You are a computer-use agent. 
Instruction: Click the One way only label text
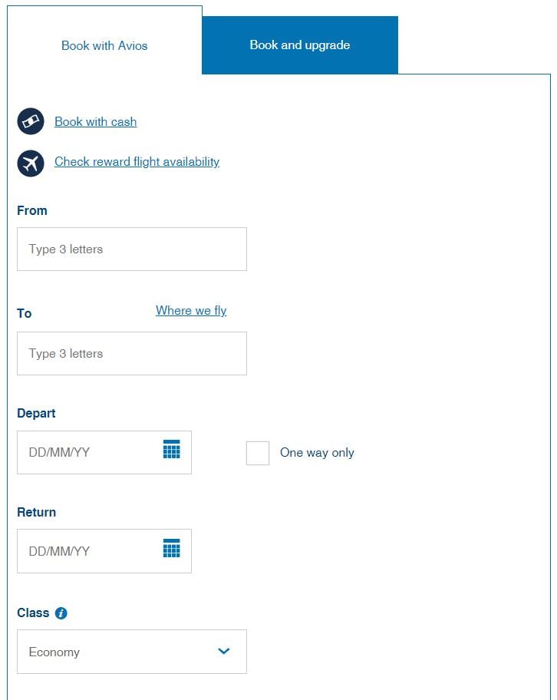317,453
